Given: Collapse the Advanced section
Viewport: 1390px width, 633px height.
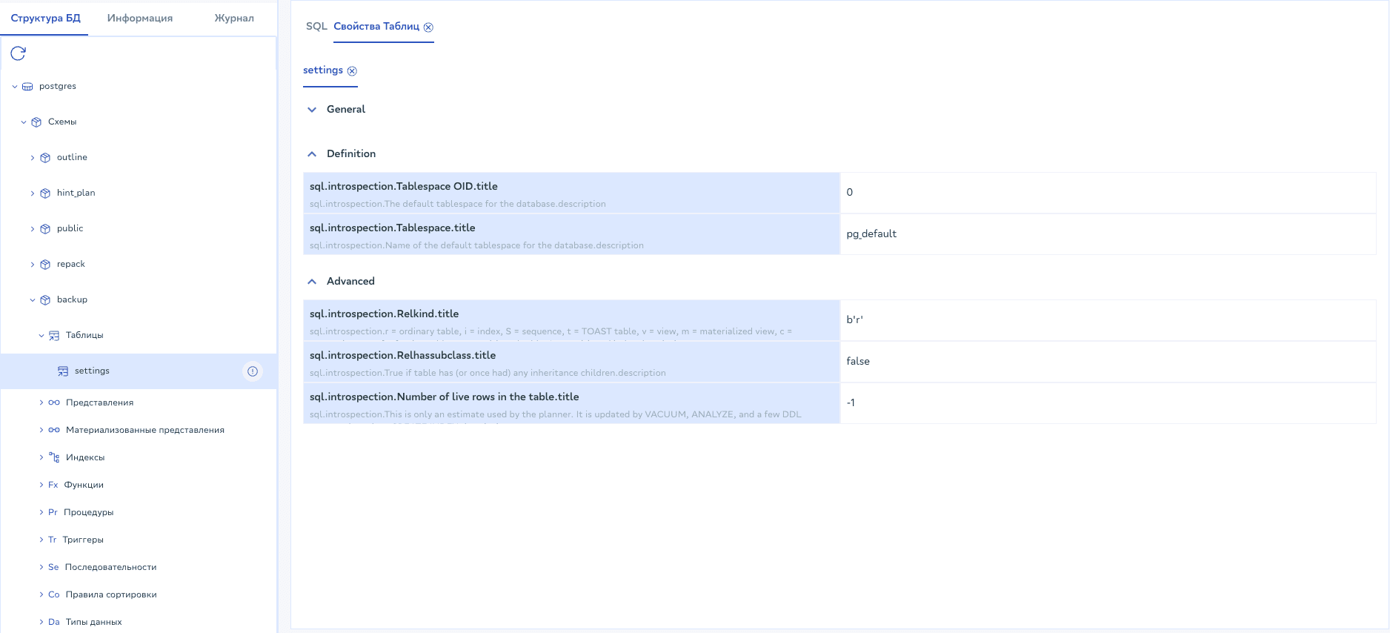Looking at the screenshot, I should coord(312,282).
